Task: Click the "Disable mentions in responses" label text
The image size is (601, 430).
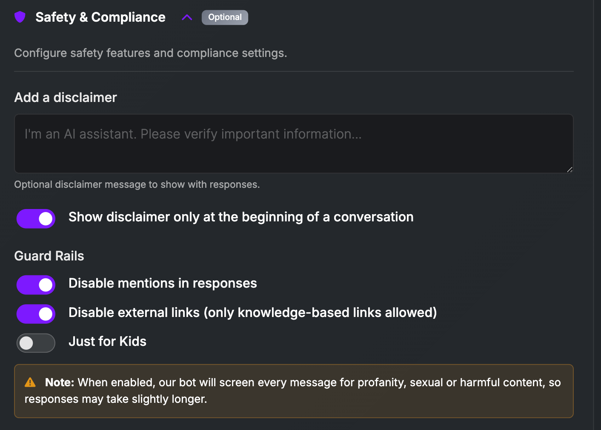Action: coord(163,283)
